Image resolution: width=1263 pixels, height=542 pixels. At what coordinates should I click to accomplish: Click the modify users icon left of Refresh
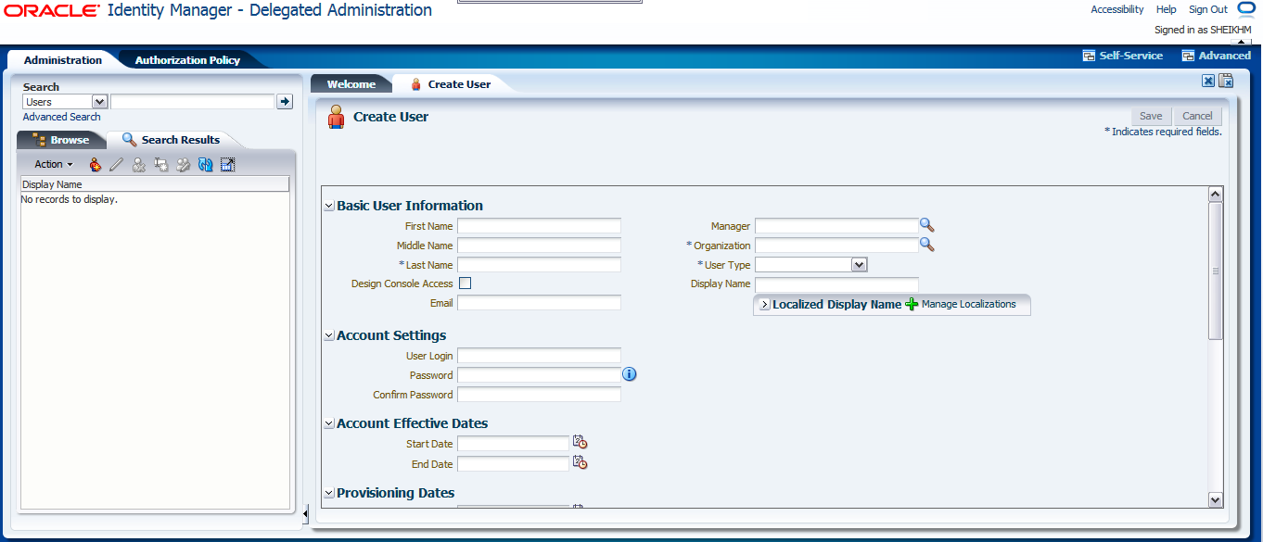coord(184,165)
